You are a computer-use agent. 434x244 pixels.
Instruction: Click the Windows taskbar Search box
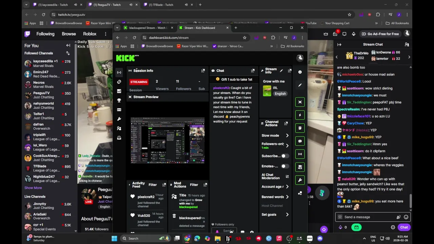pos(146,238)
